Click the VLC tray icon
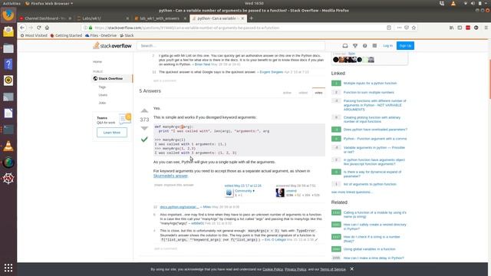The width and height of the screenshot is (491, 276). 453,3
